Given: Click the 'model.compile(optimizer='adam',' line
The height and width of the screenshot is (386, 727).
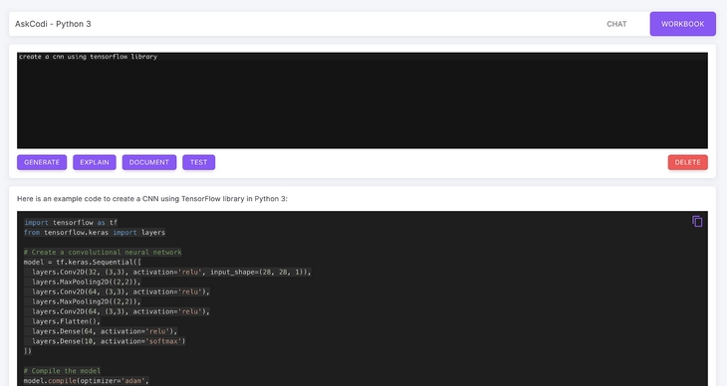Looking at the screenshot, I should click(87, 381).
